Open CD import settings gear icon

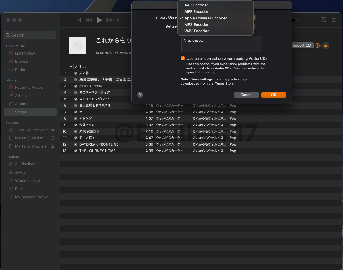point(318,45)
